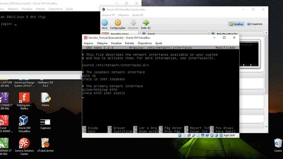Select the Lixeira recycle bin icon

click(x=278, y=145)
